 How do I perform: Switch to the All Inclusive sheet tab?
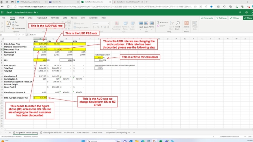click(69, 133)
